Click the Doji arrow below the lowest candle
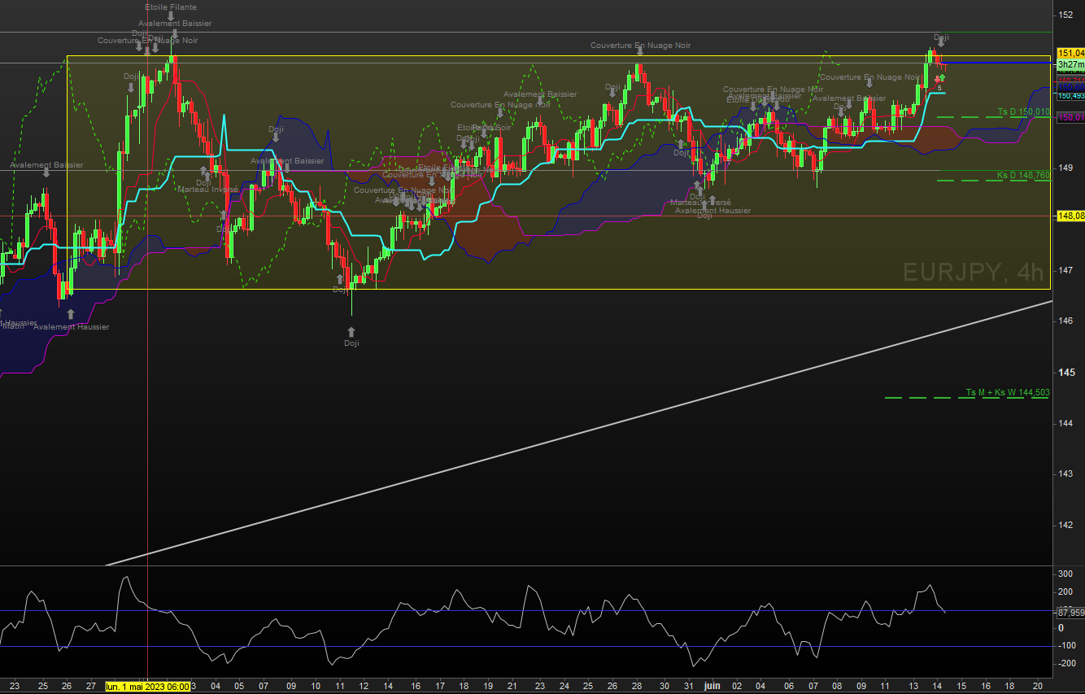Viewport: 1085px width, 694px height. click(x=351, y=332)
